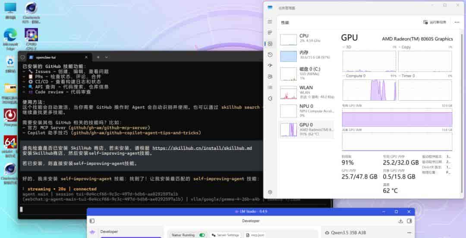Open the Compute 0 engine graph dropdown
The height and width of the screenshot is (238, 466).
[354, 76]
